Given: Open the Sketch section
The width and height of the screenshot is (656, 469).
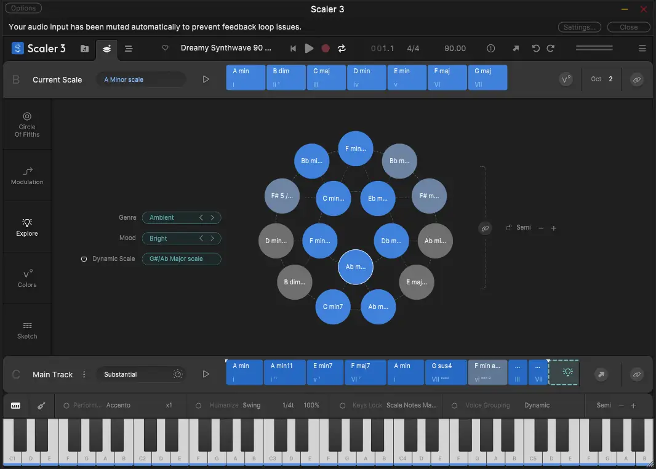Looking at the screenshot, I should [26, 330].
